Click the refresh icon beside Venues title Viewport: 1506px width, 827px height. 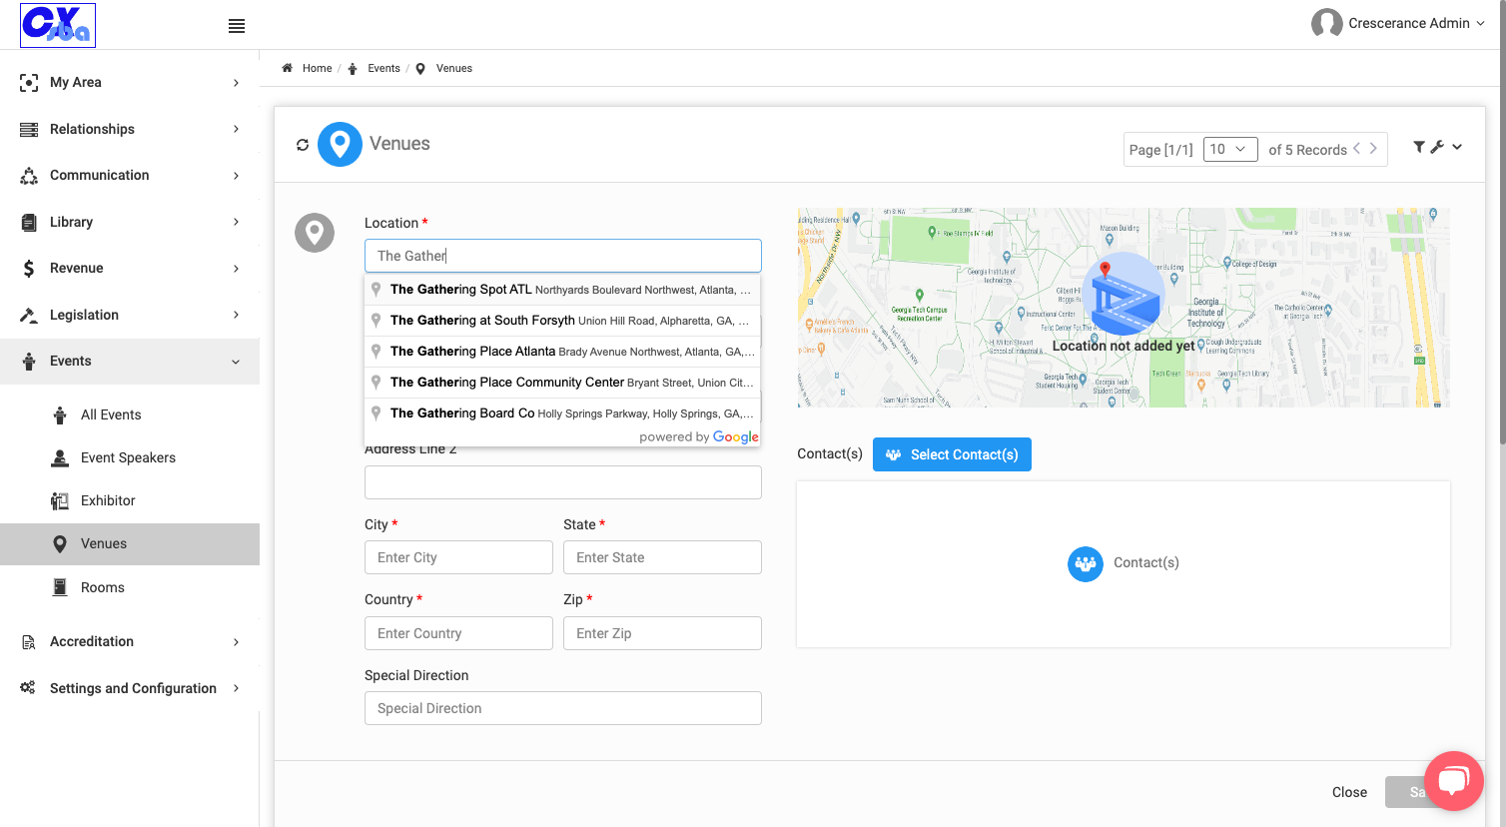coord(303,145)
